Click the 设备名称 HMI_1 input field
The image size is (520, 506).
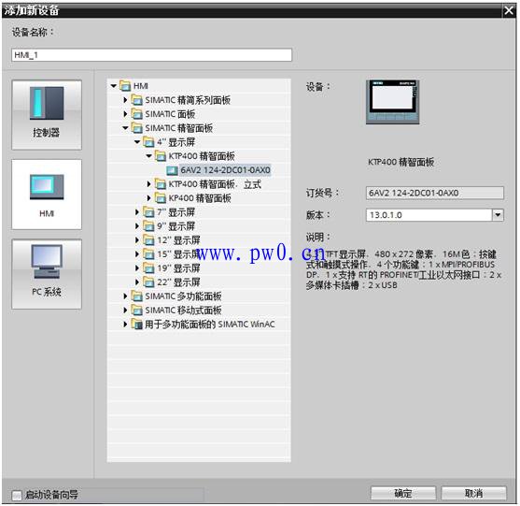coord(151,55)
